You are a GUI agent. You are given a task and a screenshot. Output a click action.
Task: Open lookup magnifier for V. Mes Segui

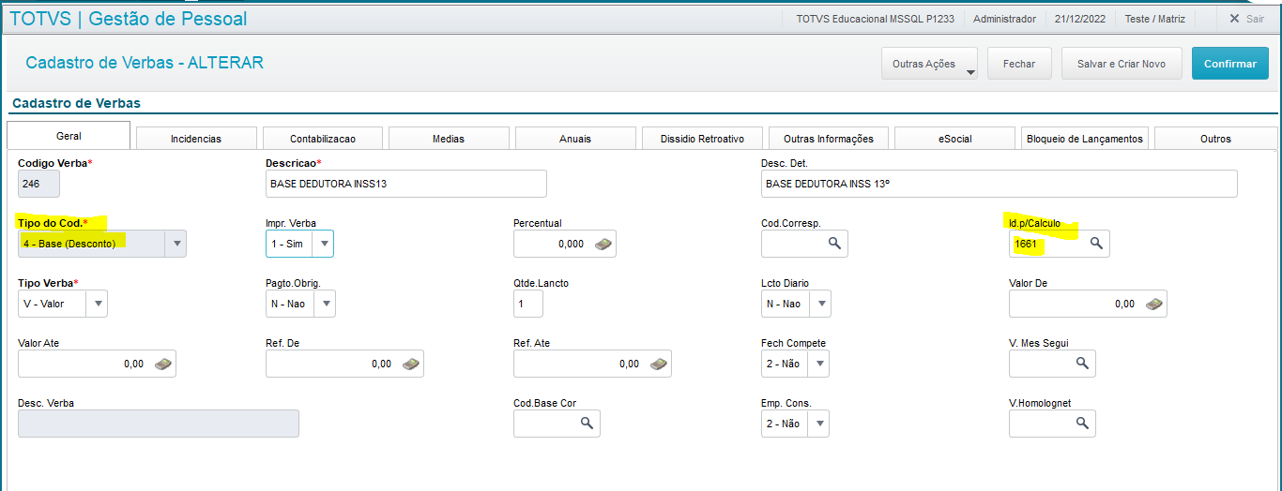tap(1081, 364)
